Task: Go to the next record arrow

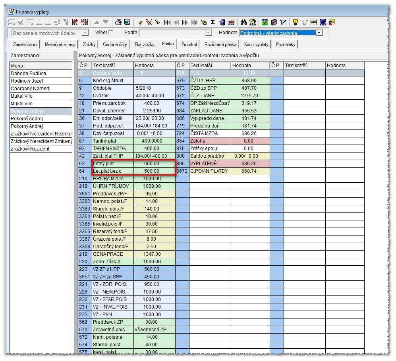Action: coord(185,23)
